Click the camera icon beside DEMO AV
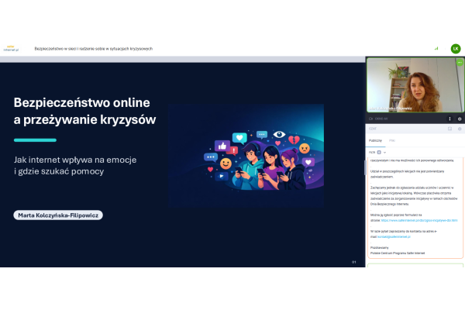 pyautogui.click(x=370, y=119)
